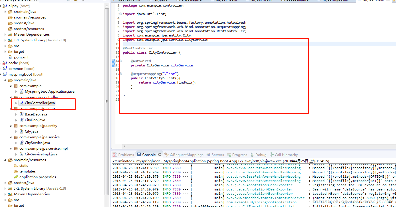Click the City.java file icon
Image resolution: width=396 pixels, height=207 pixels.
tap(21, 131)
